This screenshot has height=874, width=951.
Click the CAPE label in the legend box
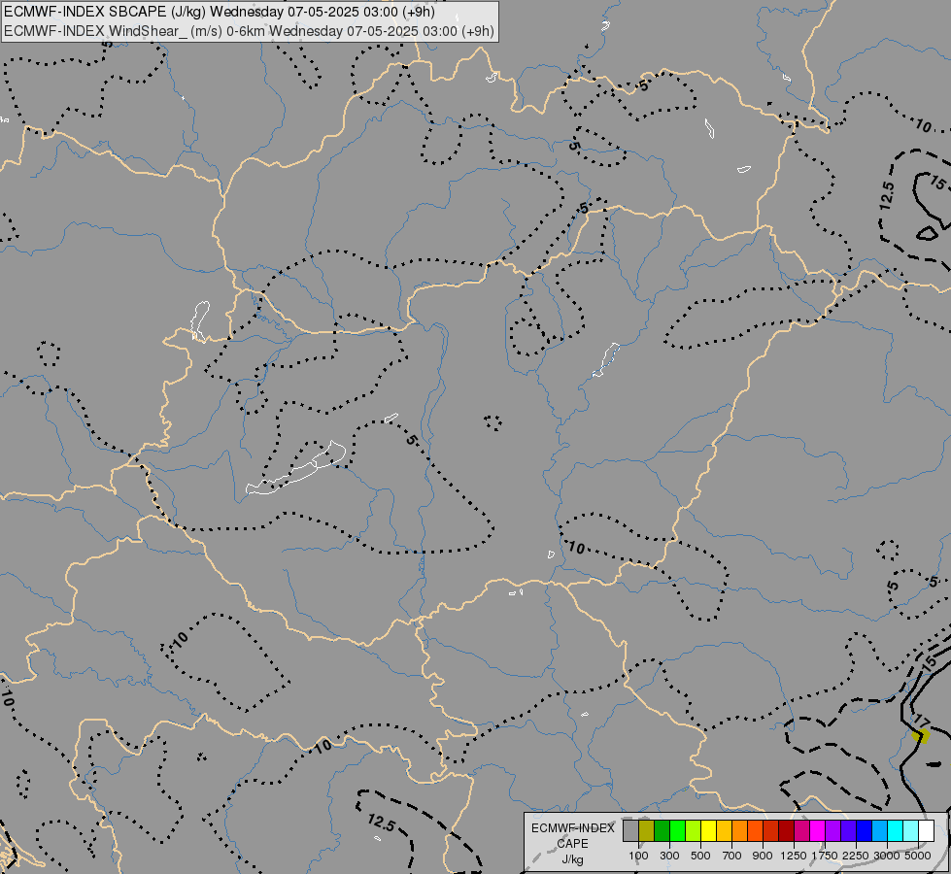(572, 844)
